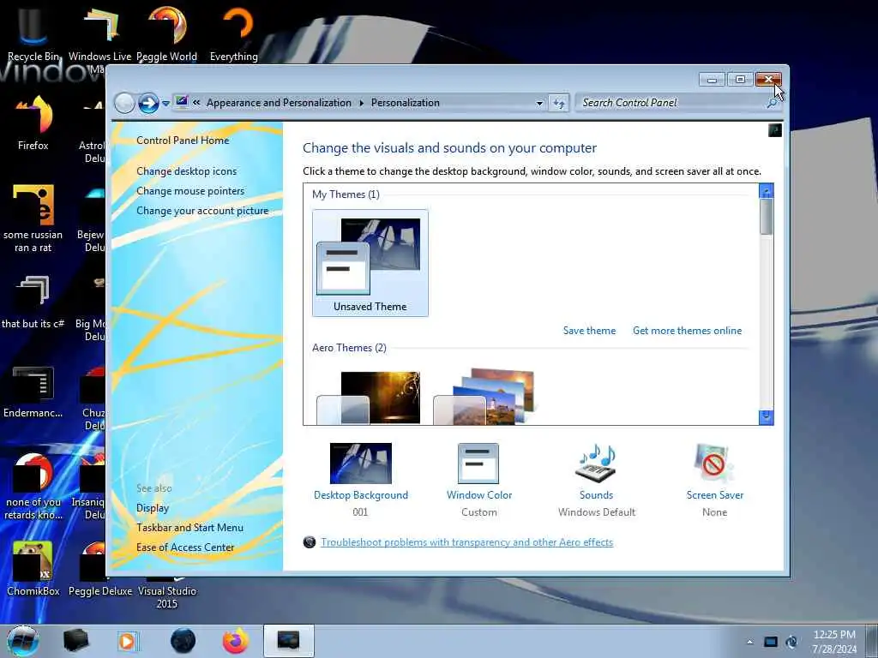Open the Screen Saver icon

point(714,464)
